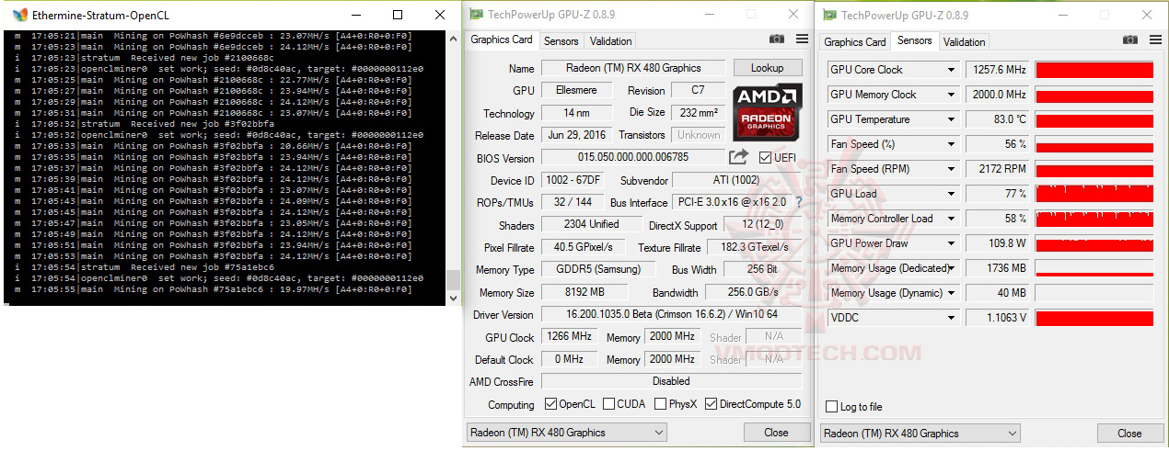Switch to Graphics Card tab in Sensors window
This screenshot has width=1169, height=451.
pyautogui.click(x=855, y=42)
